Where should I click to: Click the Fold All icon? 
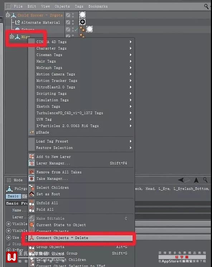point(32,209)
